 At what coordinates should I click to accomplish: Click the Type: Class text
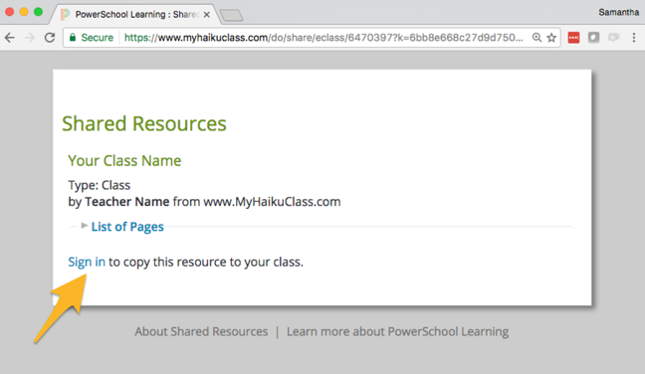pos(100,185)
